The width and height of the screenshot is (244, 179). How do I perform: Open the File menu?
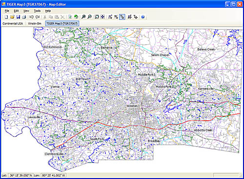pos(7,11)
